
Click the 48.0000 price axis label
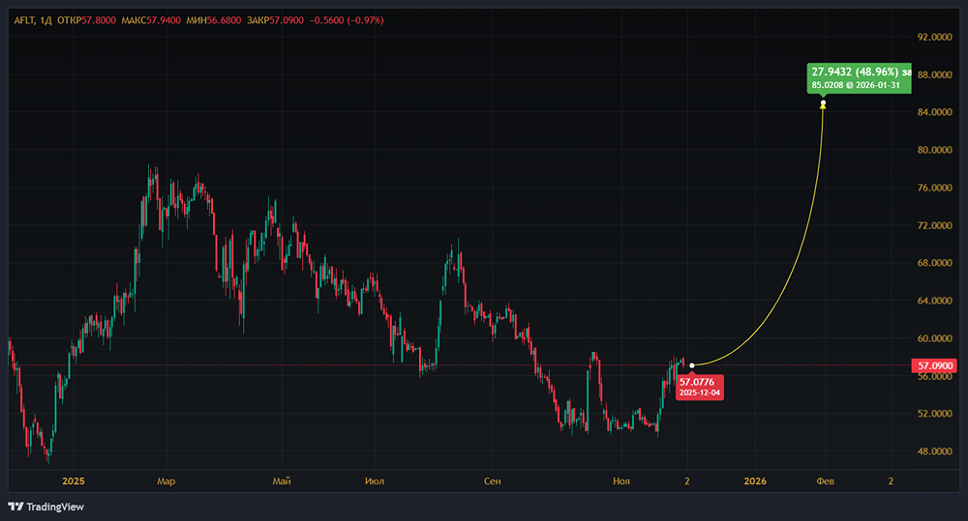(x=935, y=451)
